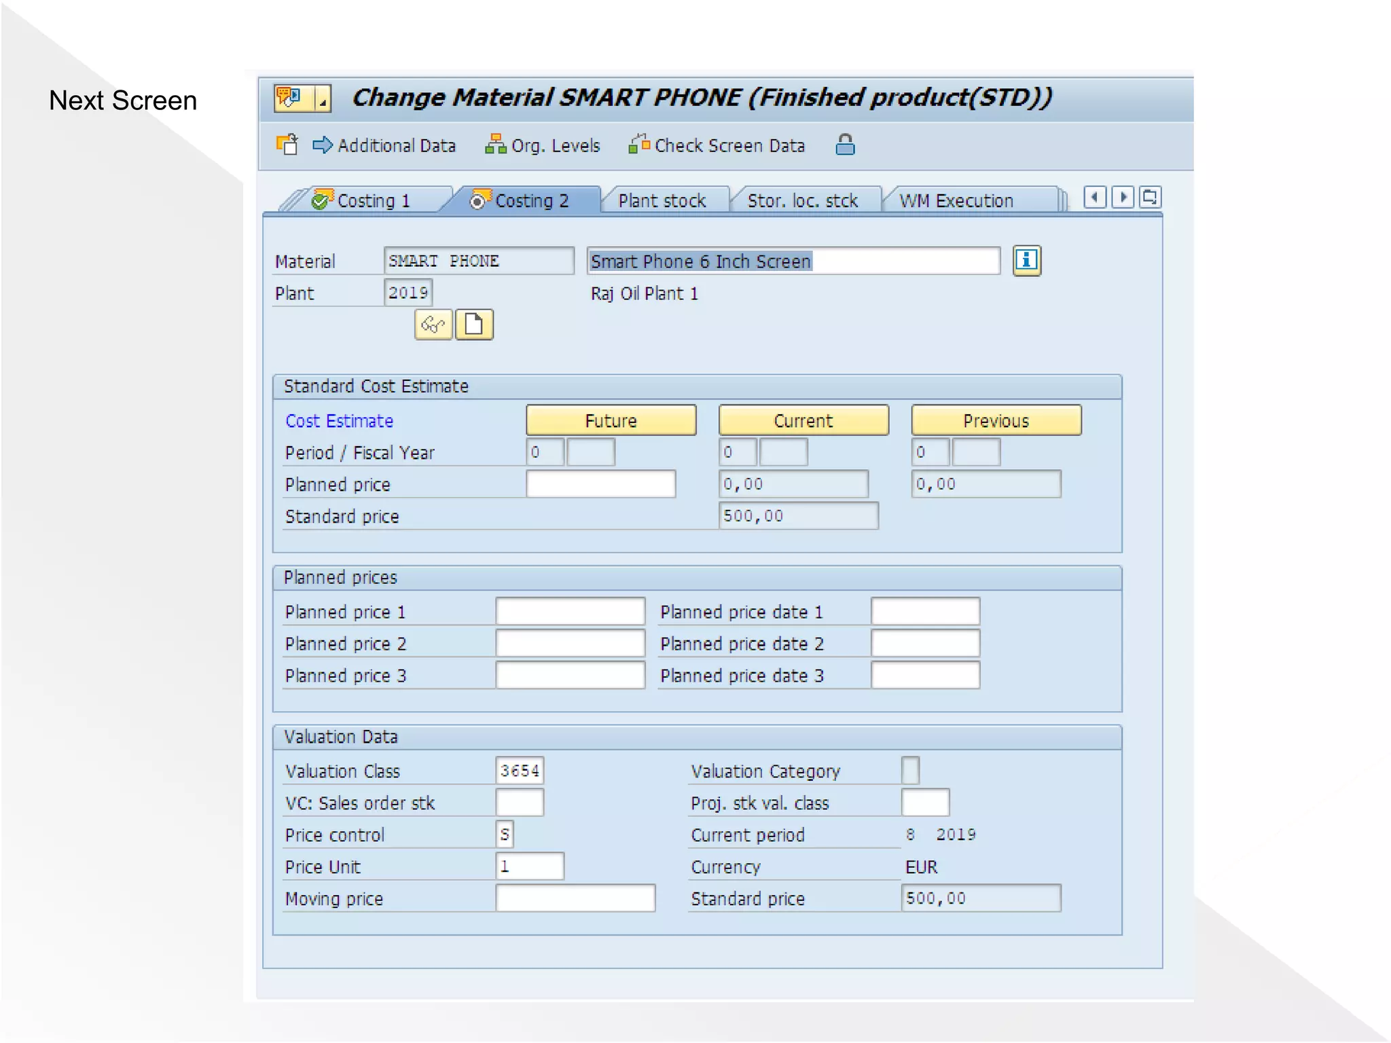Select the WM Execution tab
1391x1043 pixels.
pyautogui.click(x=955, y=201)
